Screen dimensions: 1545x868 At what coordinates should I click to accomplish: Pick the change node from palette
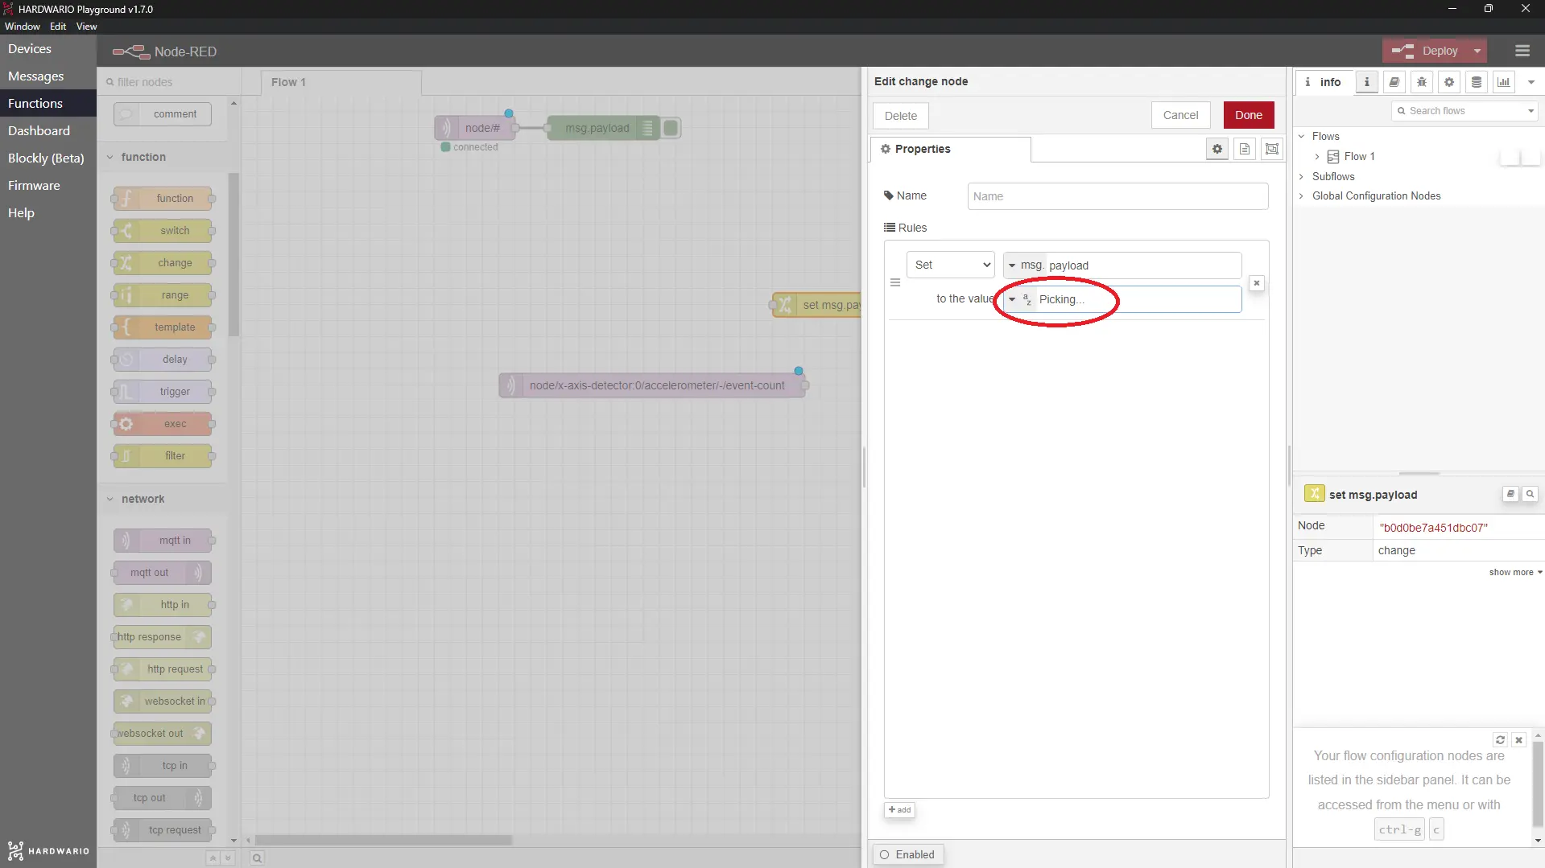163,263
